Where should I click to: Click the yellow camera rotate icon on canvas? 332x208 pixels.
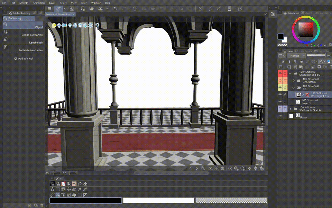point(54,25)
